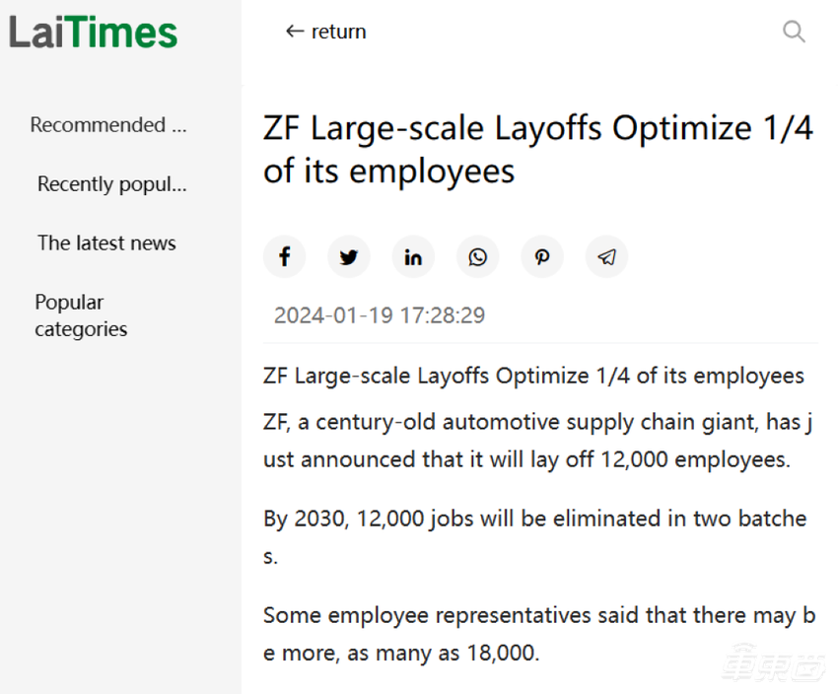
Task: Go back using the return link
Action: 325,32
